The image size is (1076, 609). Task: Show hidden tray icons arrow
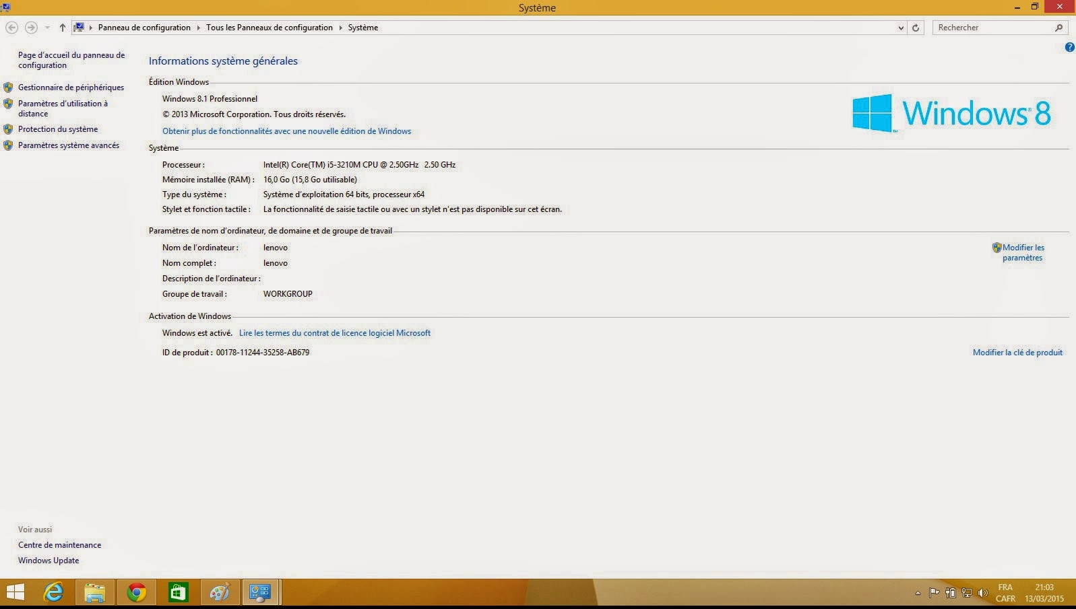coord(918,593)
